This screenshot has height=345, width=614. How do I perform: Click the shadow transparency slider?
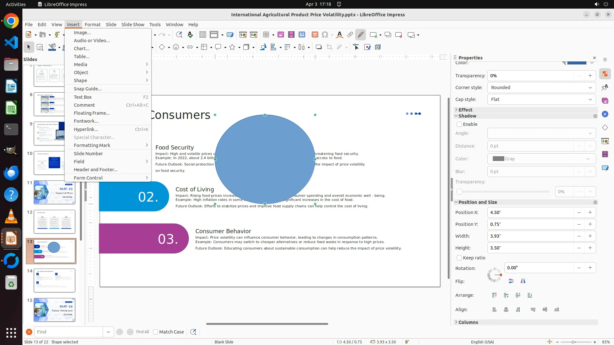[504, 192]
